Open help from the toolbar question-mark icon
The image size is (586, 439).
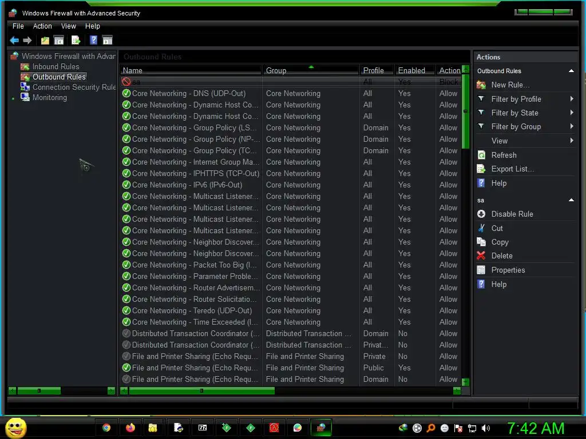click(93, 41)
